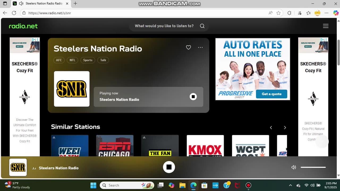Image resolution: width=340 pixels, height=191 pixels.
Task: Open browser Extensions puzzle icon
Action: (x=289, y=13)
